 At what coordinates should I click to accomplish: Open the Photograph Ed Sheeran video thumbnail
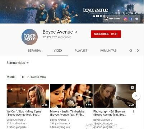(115, 96)
